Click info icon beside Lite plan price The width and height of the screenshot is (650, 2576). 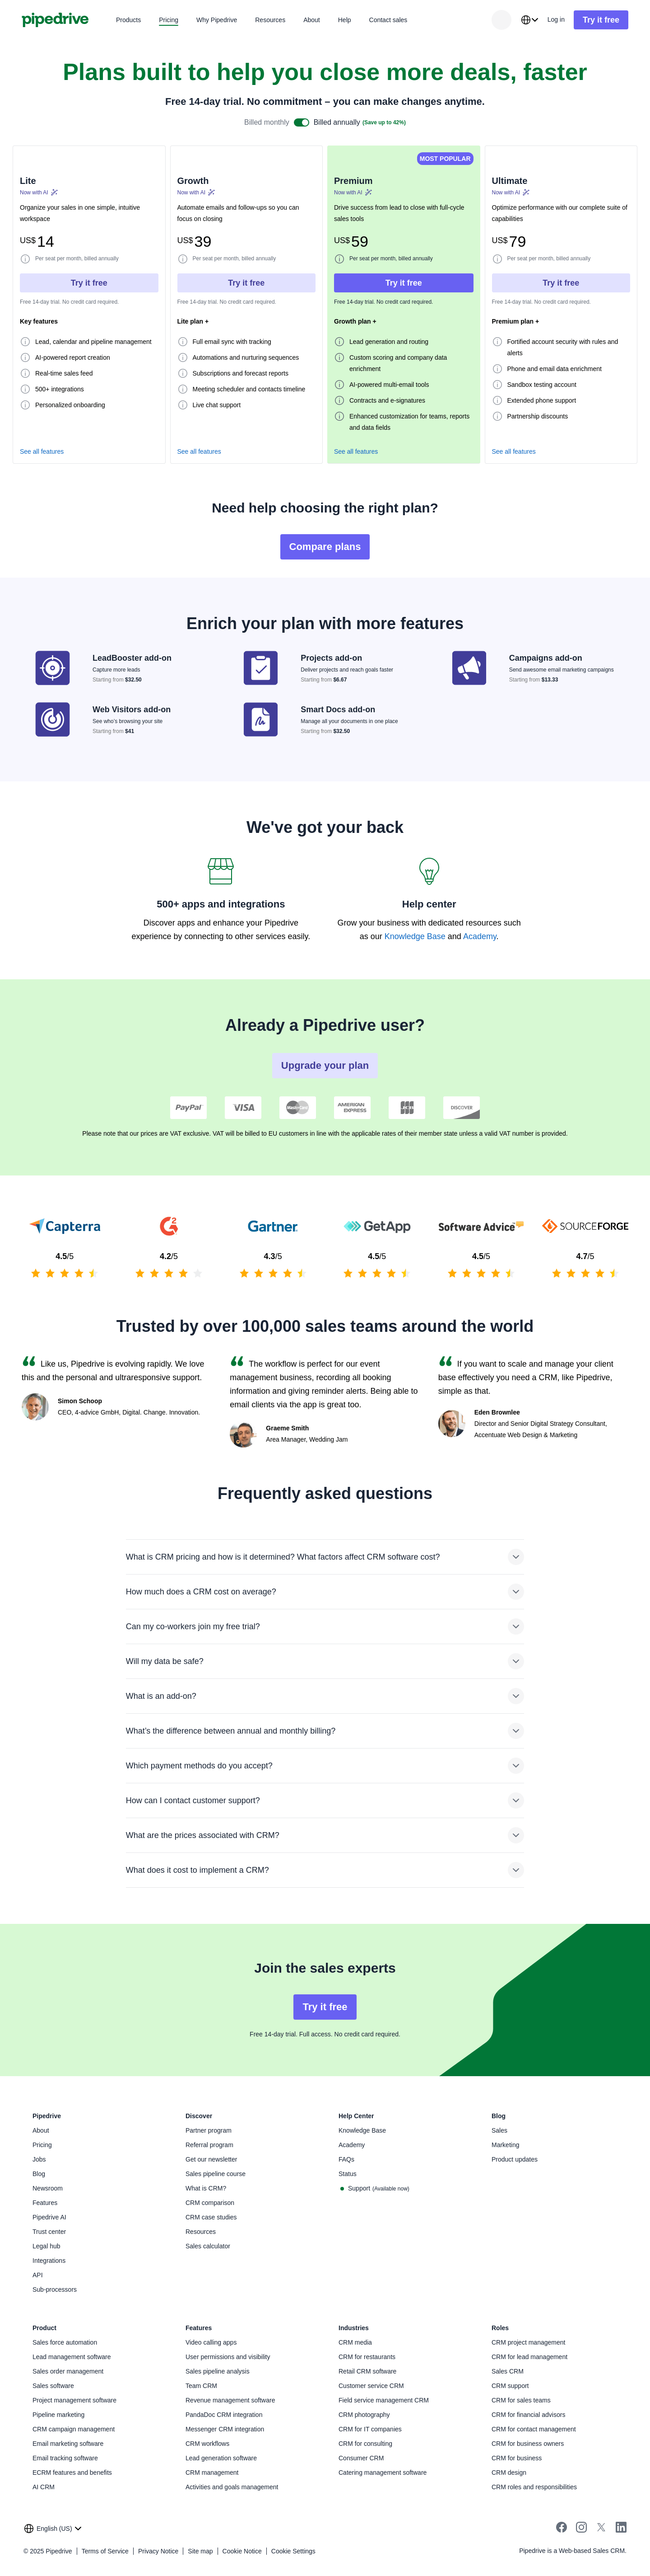25,259
